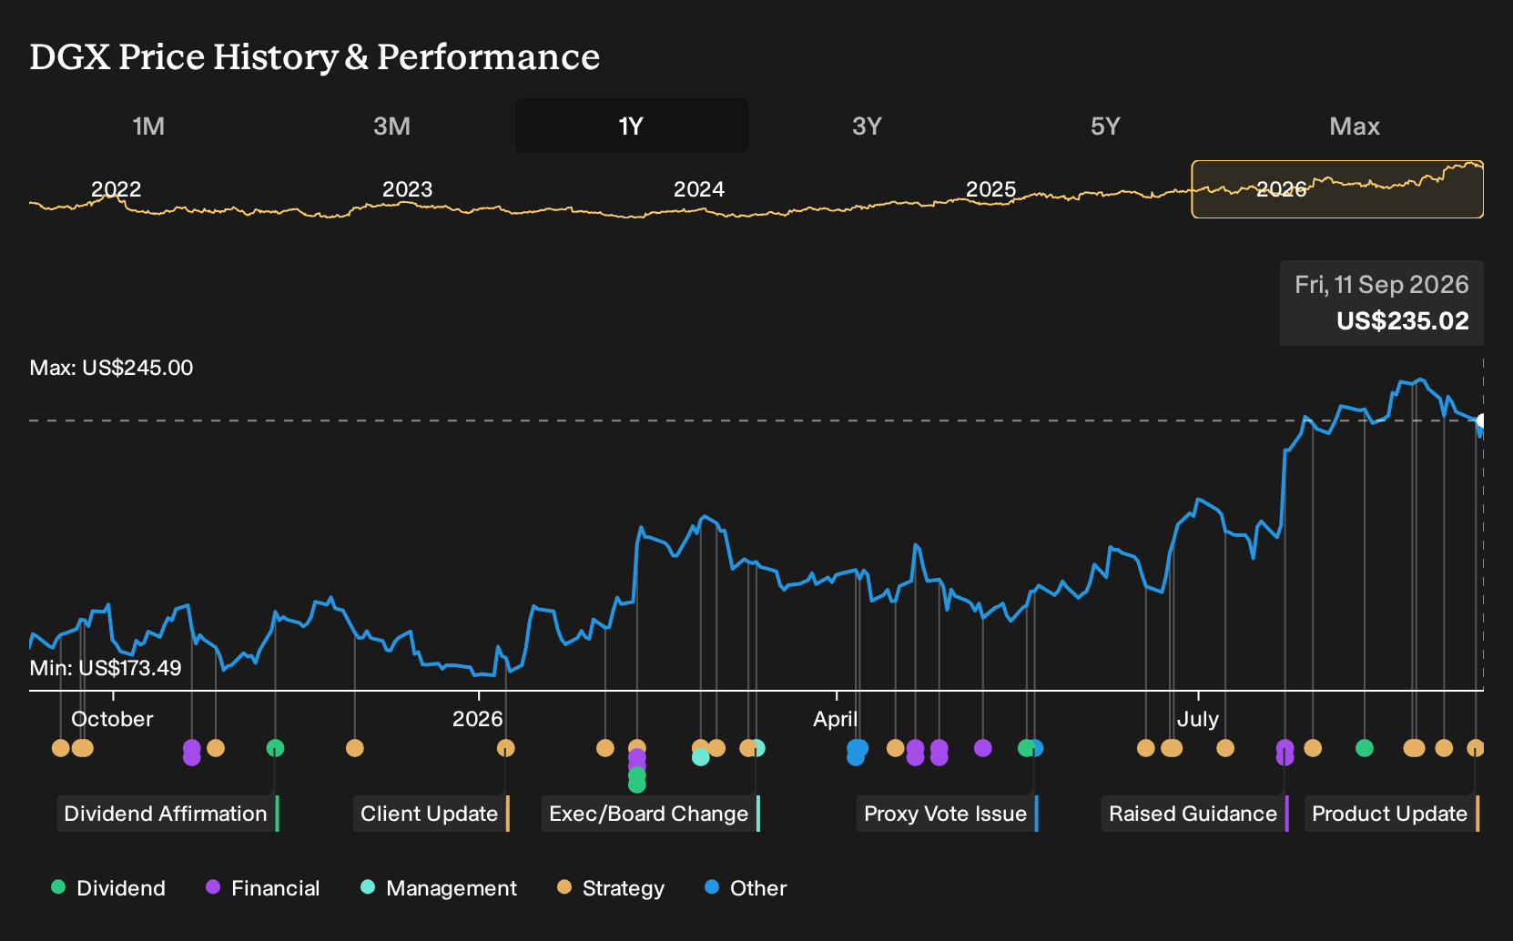Open the 5Y range tab

click(1105, 126)
